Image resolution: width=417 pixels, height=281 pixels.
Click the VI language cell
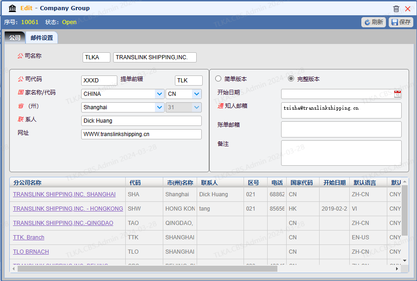[368, 209]
